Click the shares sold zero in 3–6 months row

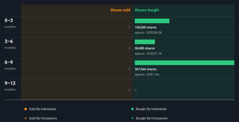tap(129, 48)
